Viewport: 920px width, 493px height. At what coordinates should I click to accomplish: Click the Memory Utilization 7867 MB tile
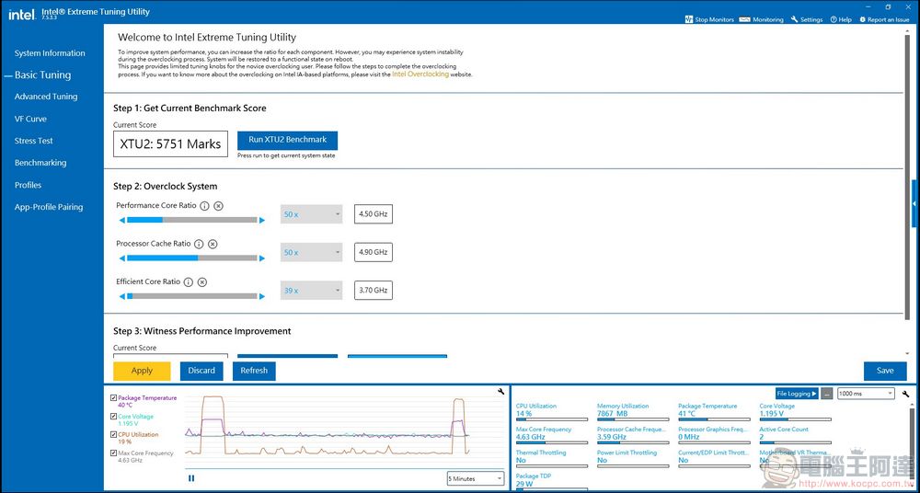pyautogui.click(x=633, y=412)
